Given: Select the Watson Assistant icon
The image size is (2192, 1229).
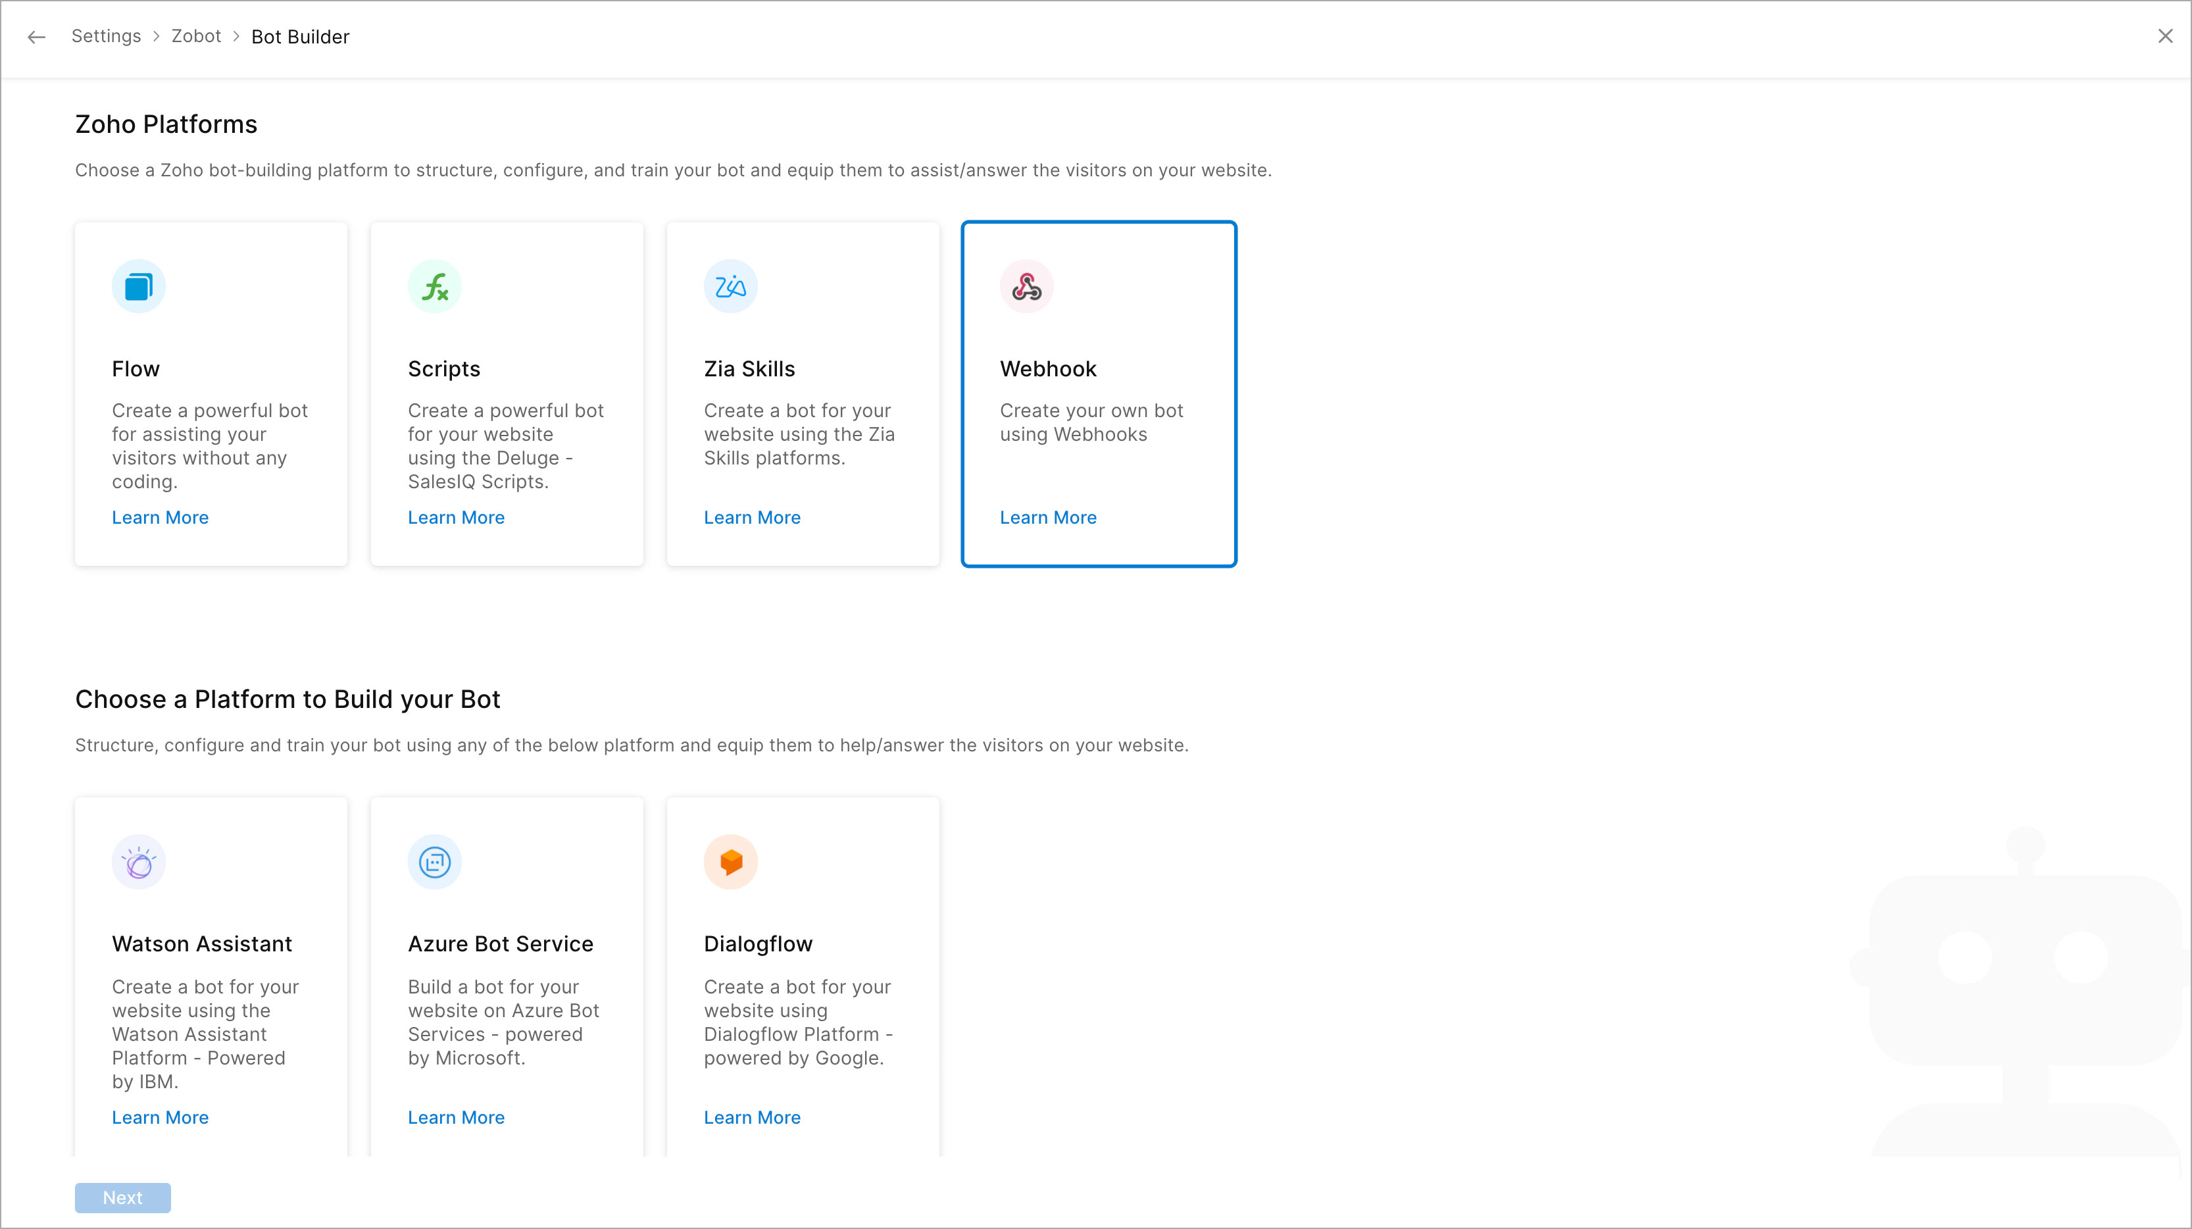Looking at the screenshot, I should [139, 862].
